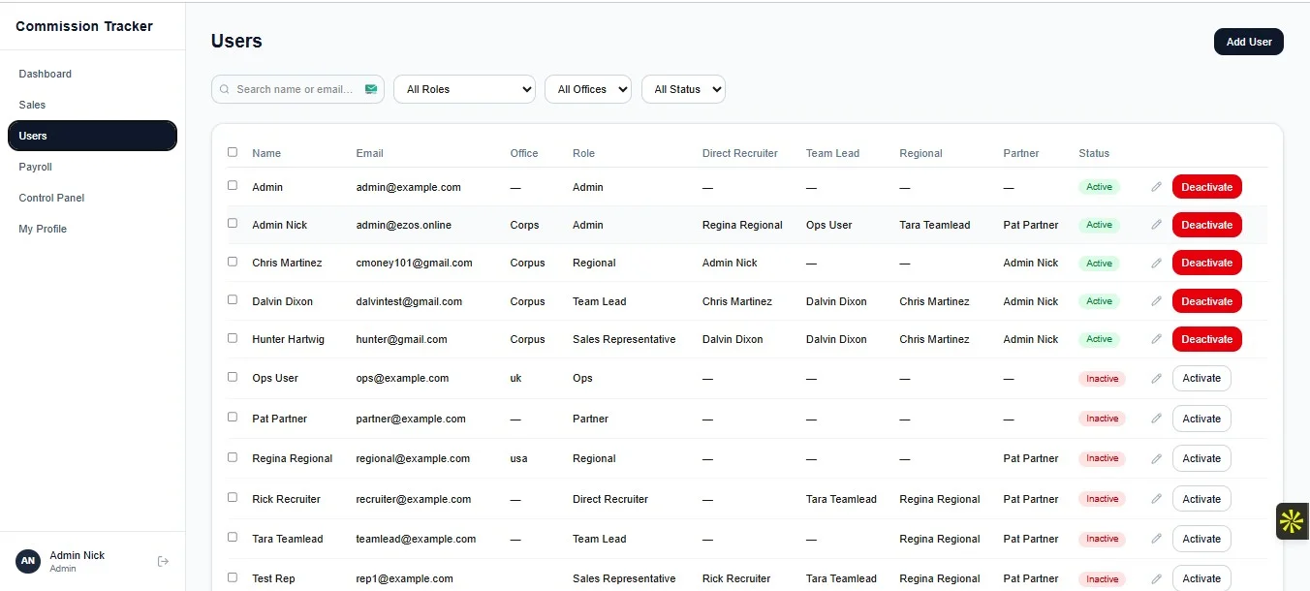Click edit pencil for Ops User
Screen dimensions: 1310x591
pyautogui.click(x=1156, y=378)
